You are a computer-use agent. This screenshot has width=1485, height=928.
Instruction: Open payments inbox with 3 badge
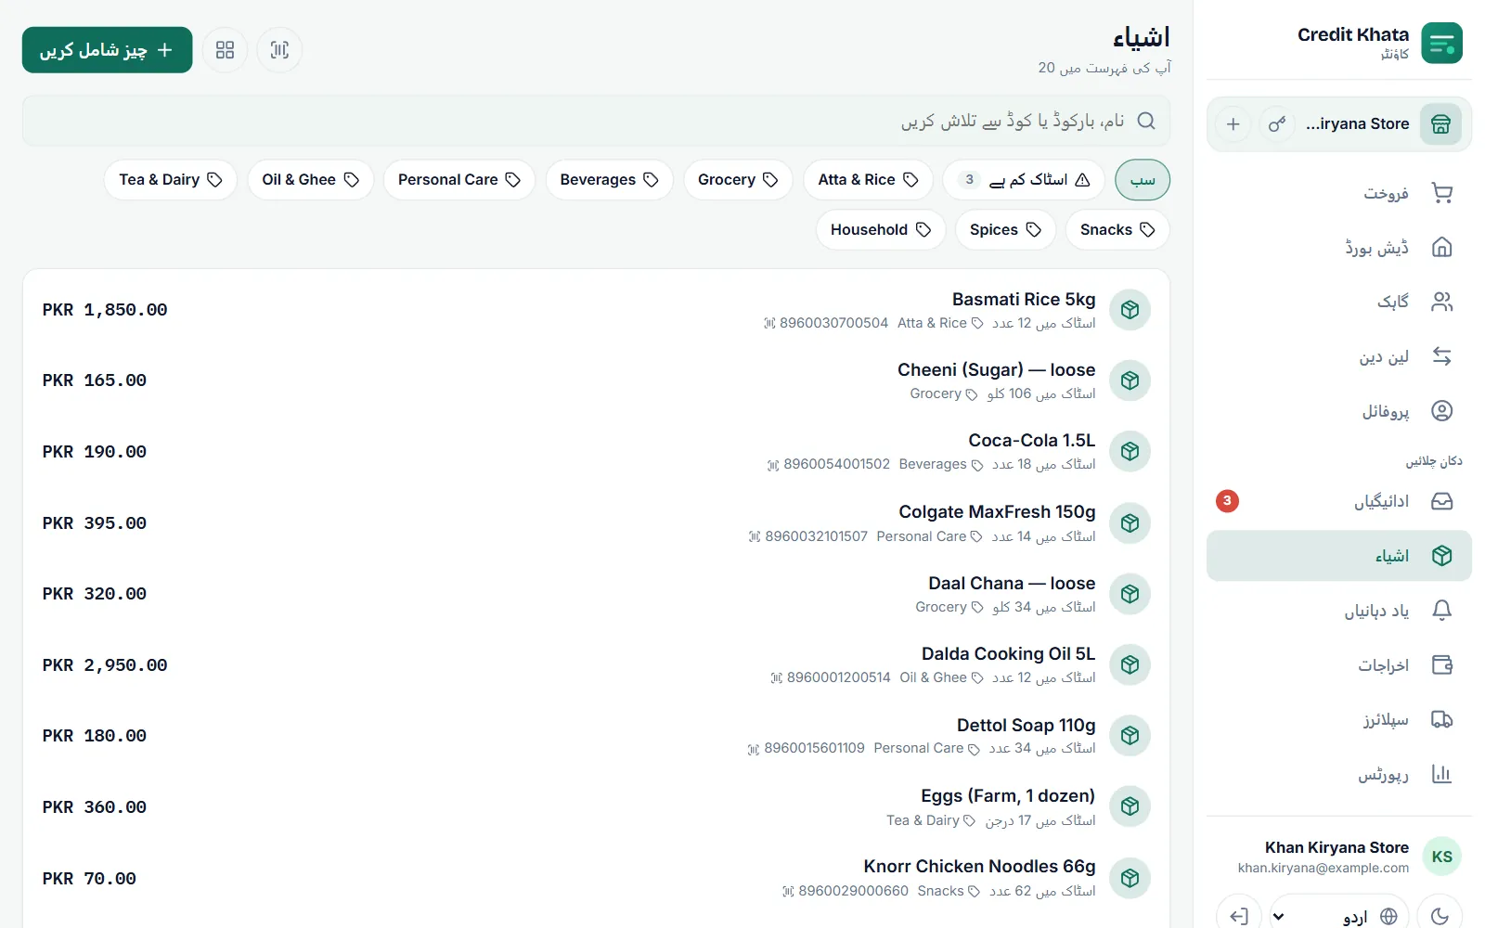(1339, 501)
